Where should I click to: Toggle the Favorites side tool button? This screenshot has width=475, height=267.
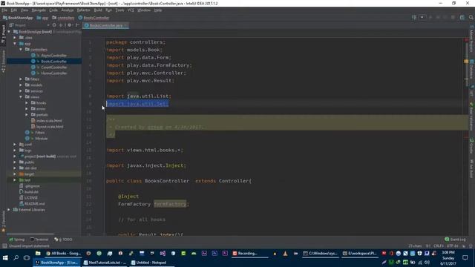(x=3, y=222)
